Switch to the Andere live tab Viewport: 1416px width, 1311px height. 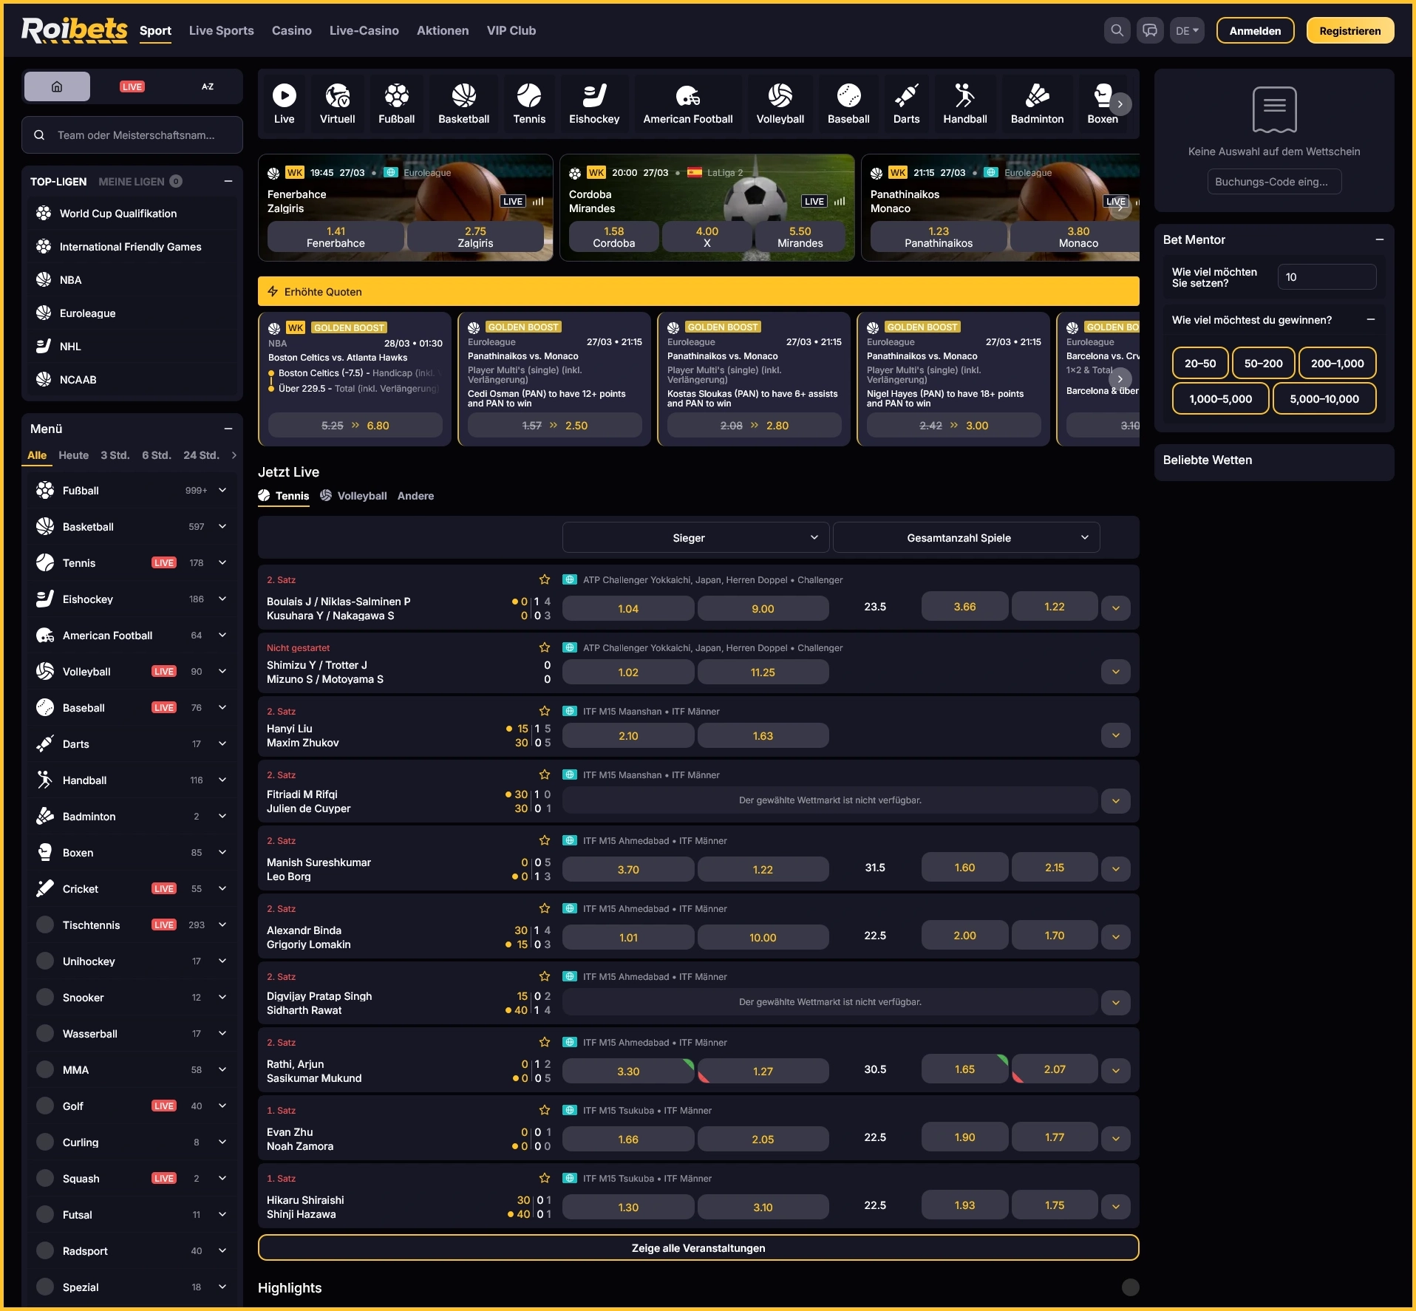point(415,496)
